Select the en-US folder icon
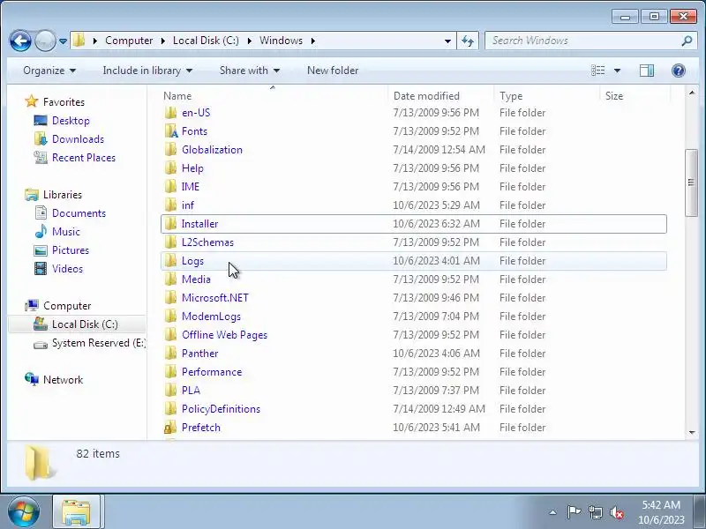 [x=170, y=113]
